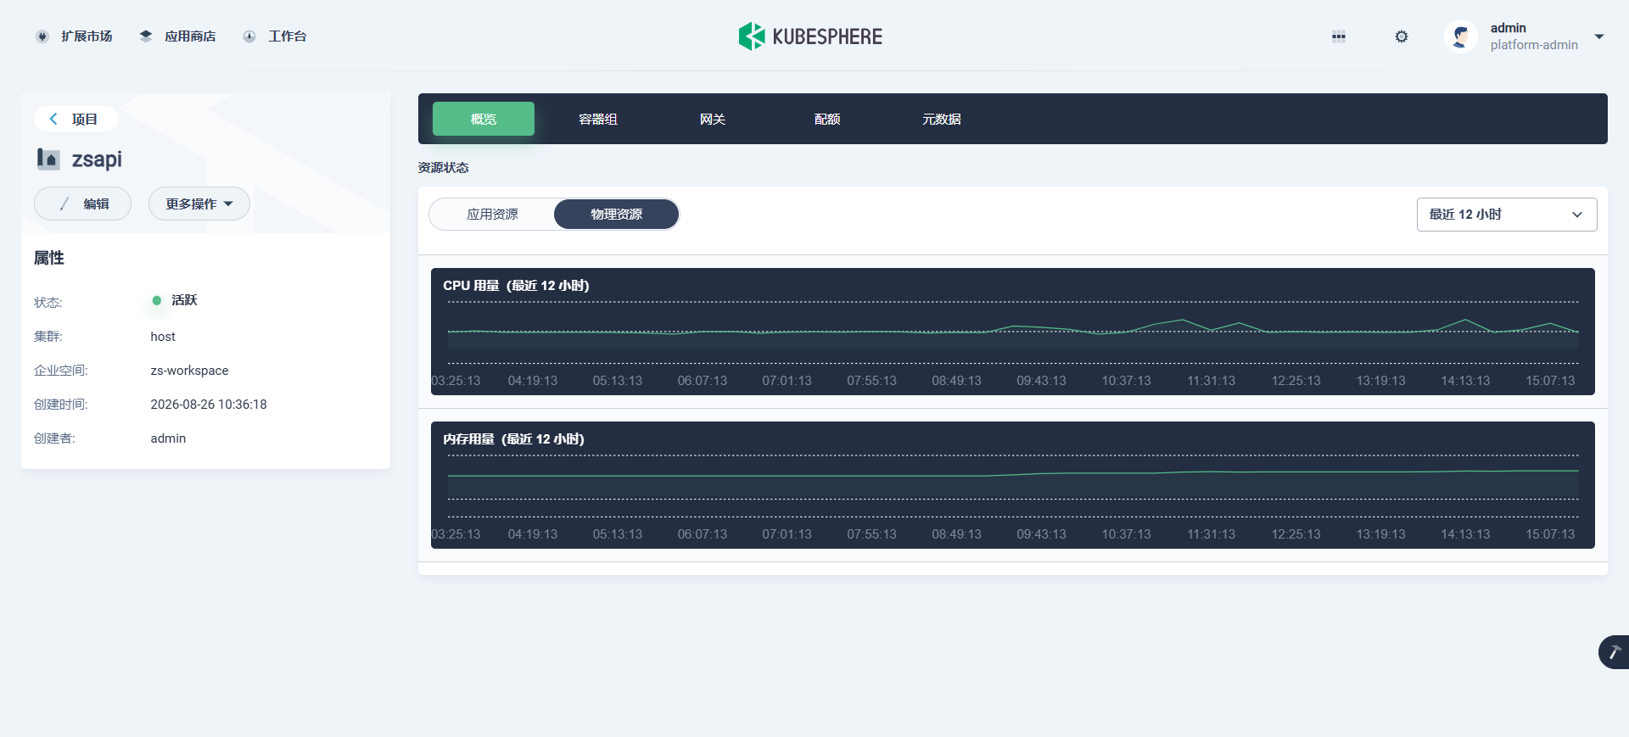Switch to the 容器组 tab
1629x737 pixels.
coord(598,119)
